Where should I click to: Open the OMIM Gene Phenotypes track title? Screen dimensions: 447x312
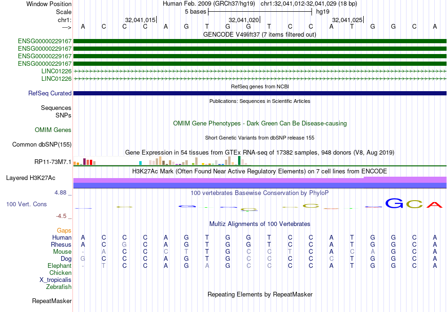(260, 123)
